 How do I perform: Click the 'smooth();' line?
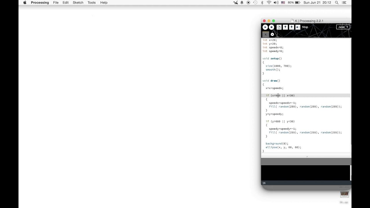click(x=273, y=70)
